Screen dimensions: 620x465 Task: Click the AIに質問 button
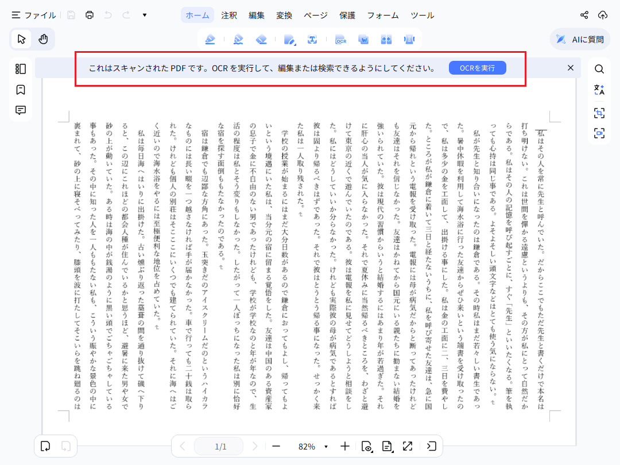click(x=580, y=39)
